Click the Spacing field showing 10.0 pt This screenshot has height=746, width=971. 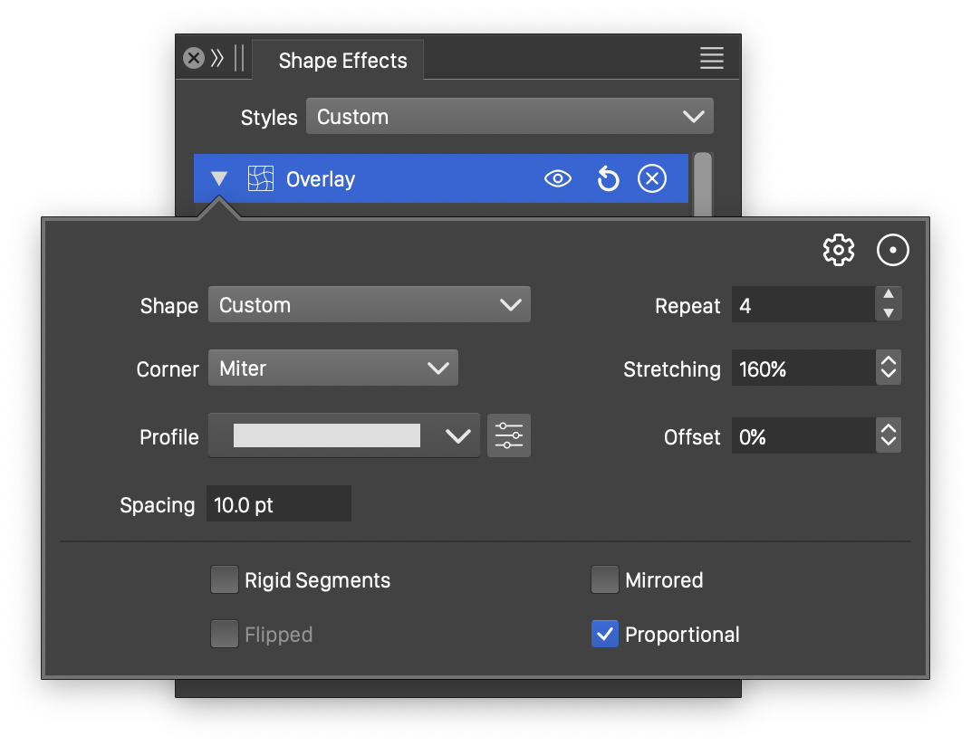tap(278, 505)
